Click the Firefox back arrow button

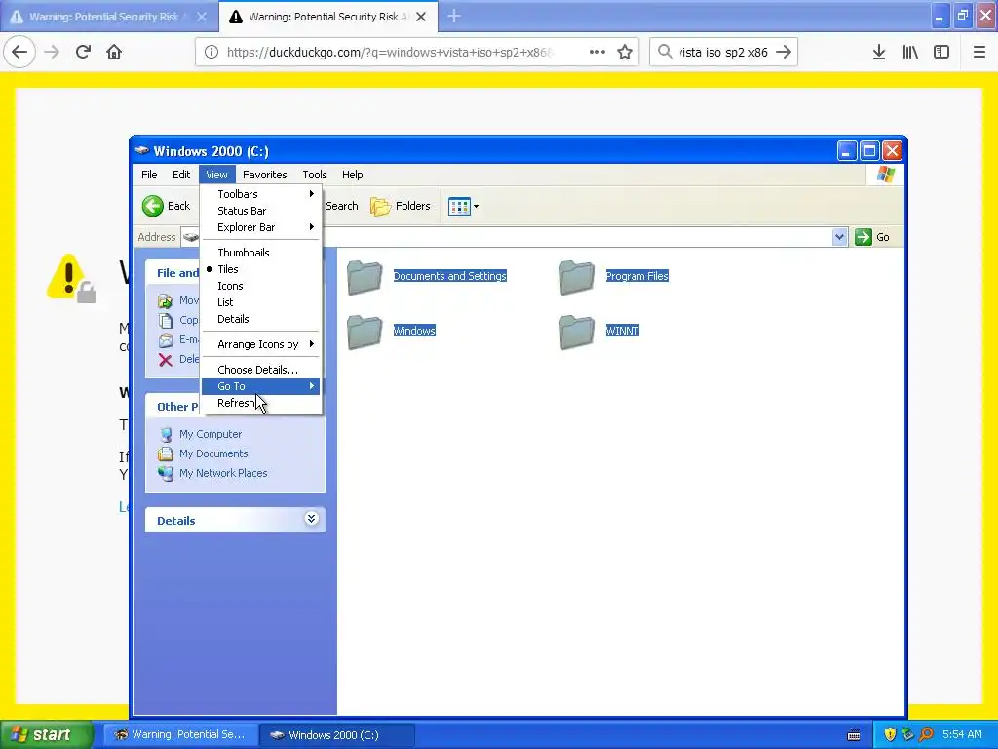point(19,52)
